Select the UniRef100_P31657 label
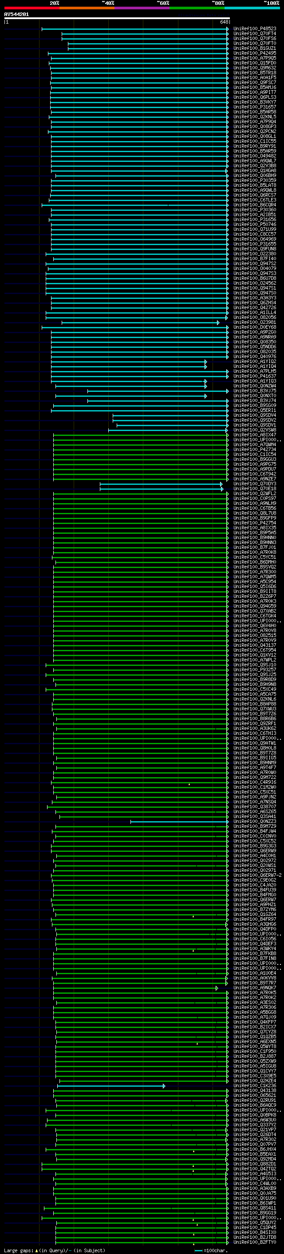The width and height of the screenshot is (284, 1254). coord(255,107)
